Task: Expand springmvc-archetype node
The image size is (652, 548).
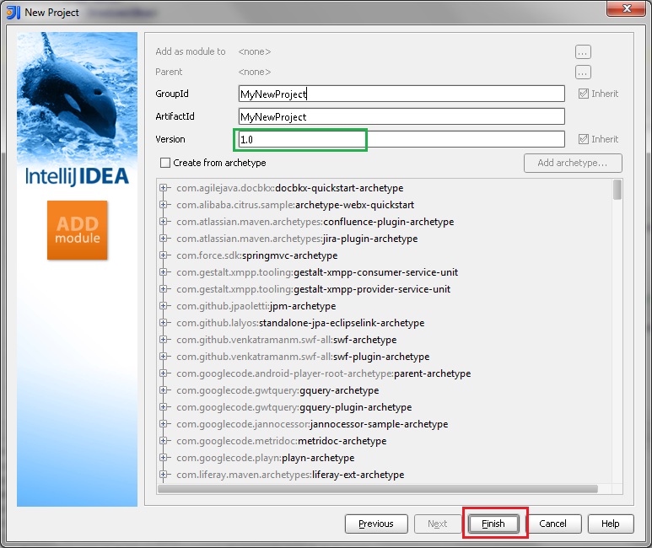Action: pos(163,255)
